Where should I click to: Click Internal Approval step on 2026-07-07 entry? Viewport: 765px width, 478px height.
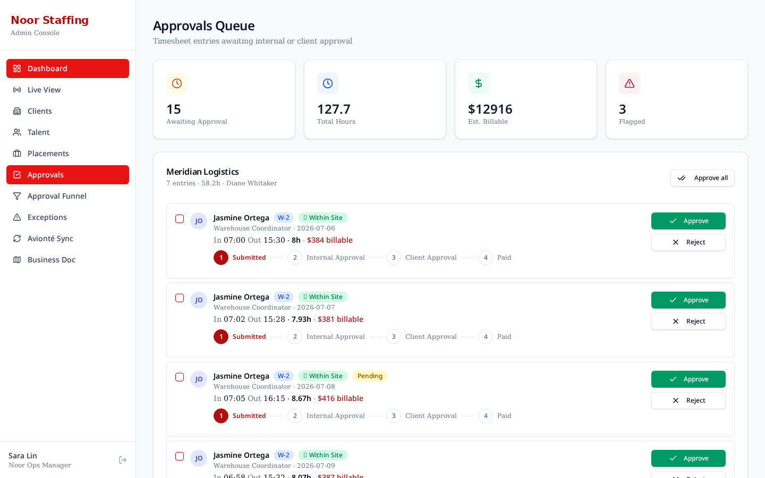point(326,337)
